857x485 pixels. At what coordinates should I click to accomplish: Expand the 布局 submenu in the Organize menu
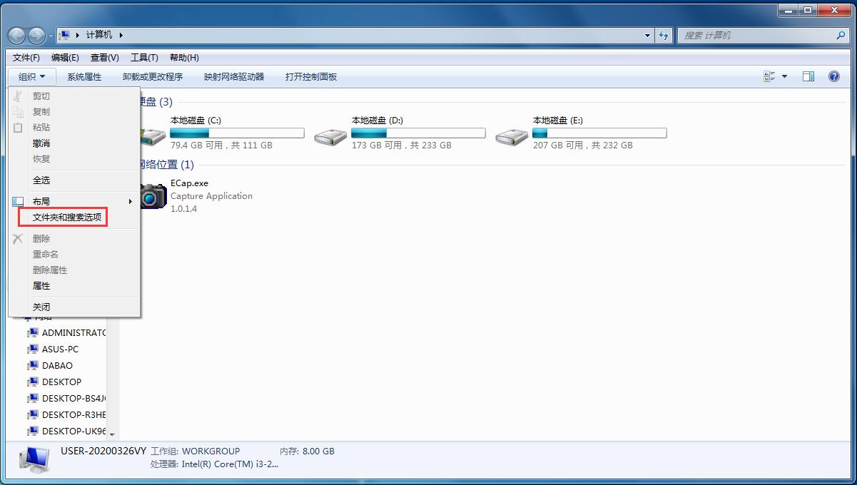pyautogui.click(x=41, y=201)
